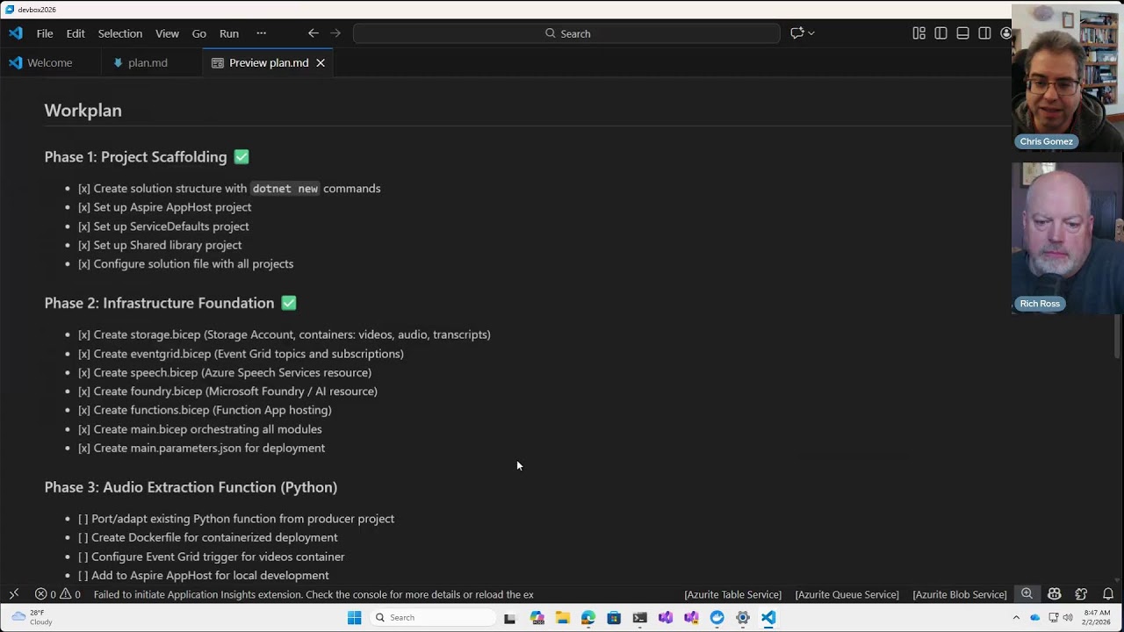Toggle the secondary side bar
Image resolution: width=1124 pixels, height=632 pixels.
[x=984, y=33]
